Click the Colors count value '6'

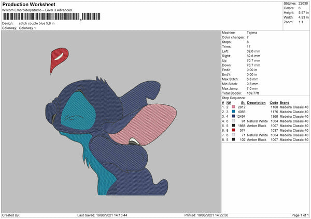pos(300,8)
